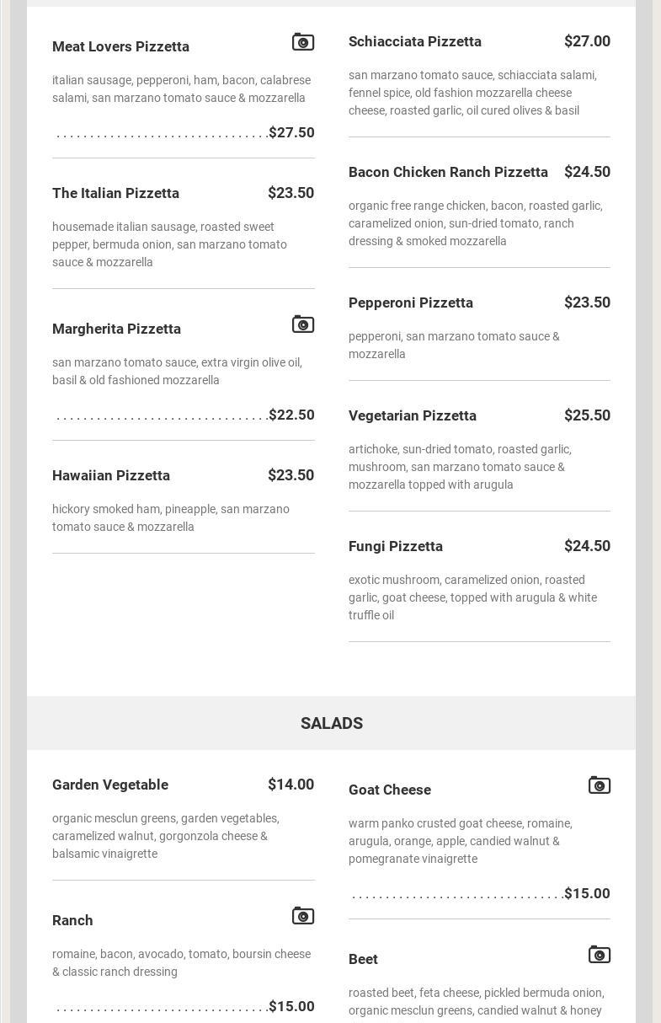Click the Margherita Pizzetta $22.50 price

(291, 415)
